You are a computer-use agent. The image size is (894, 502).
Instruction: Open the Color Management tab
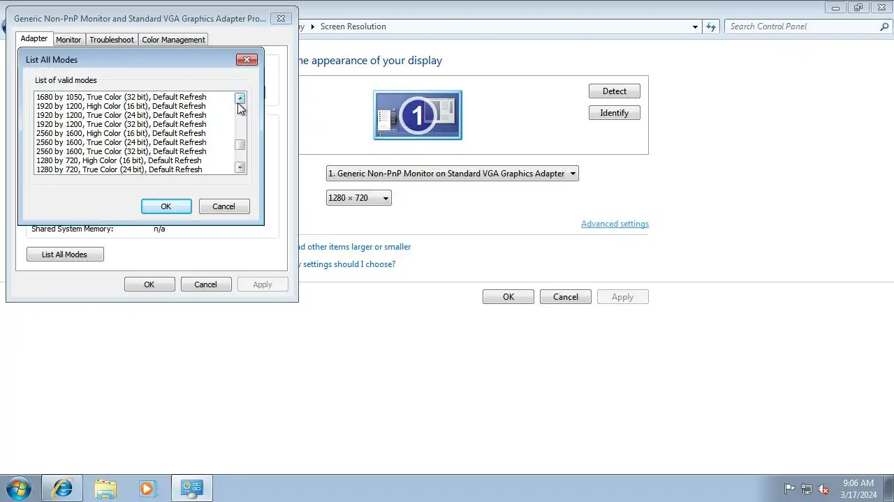pos(173,40)
